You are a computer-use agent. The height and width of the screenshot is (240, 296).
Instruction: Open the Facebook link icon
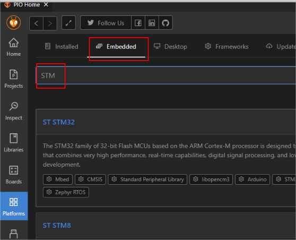pyautogui.click(x=138, y=23)
